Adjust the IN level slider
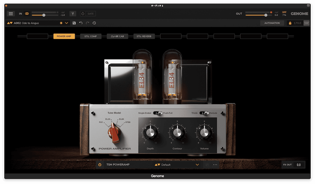The height and width of the screenshot is (184, 315). [x=45, y=15]
